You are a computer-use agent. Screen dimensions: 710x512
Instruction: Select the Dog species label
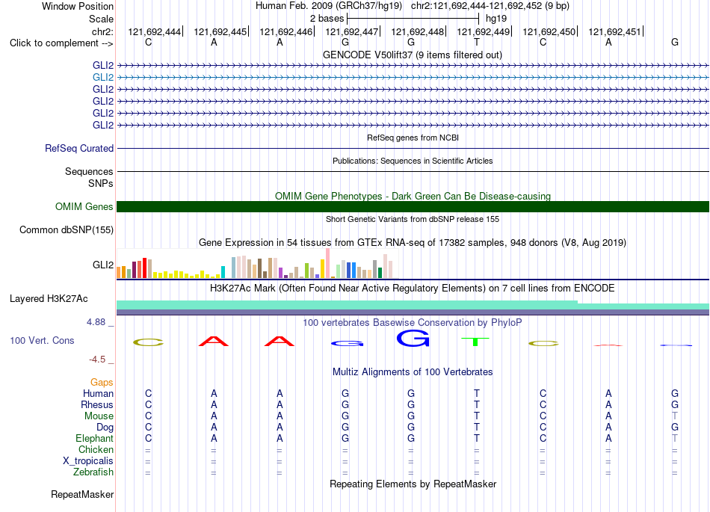pyautogui.click(x=105, y=428)
